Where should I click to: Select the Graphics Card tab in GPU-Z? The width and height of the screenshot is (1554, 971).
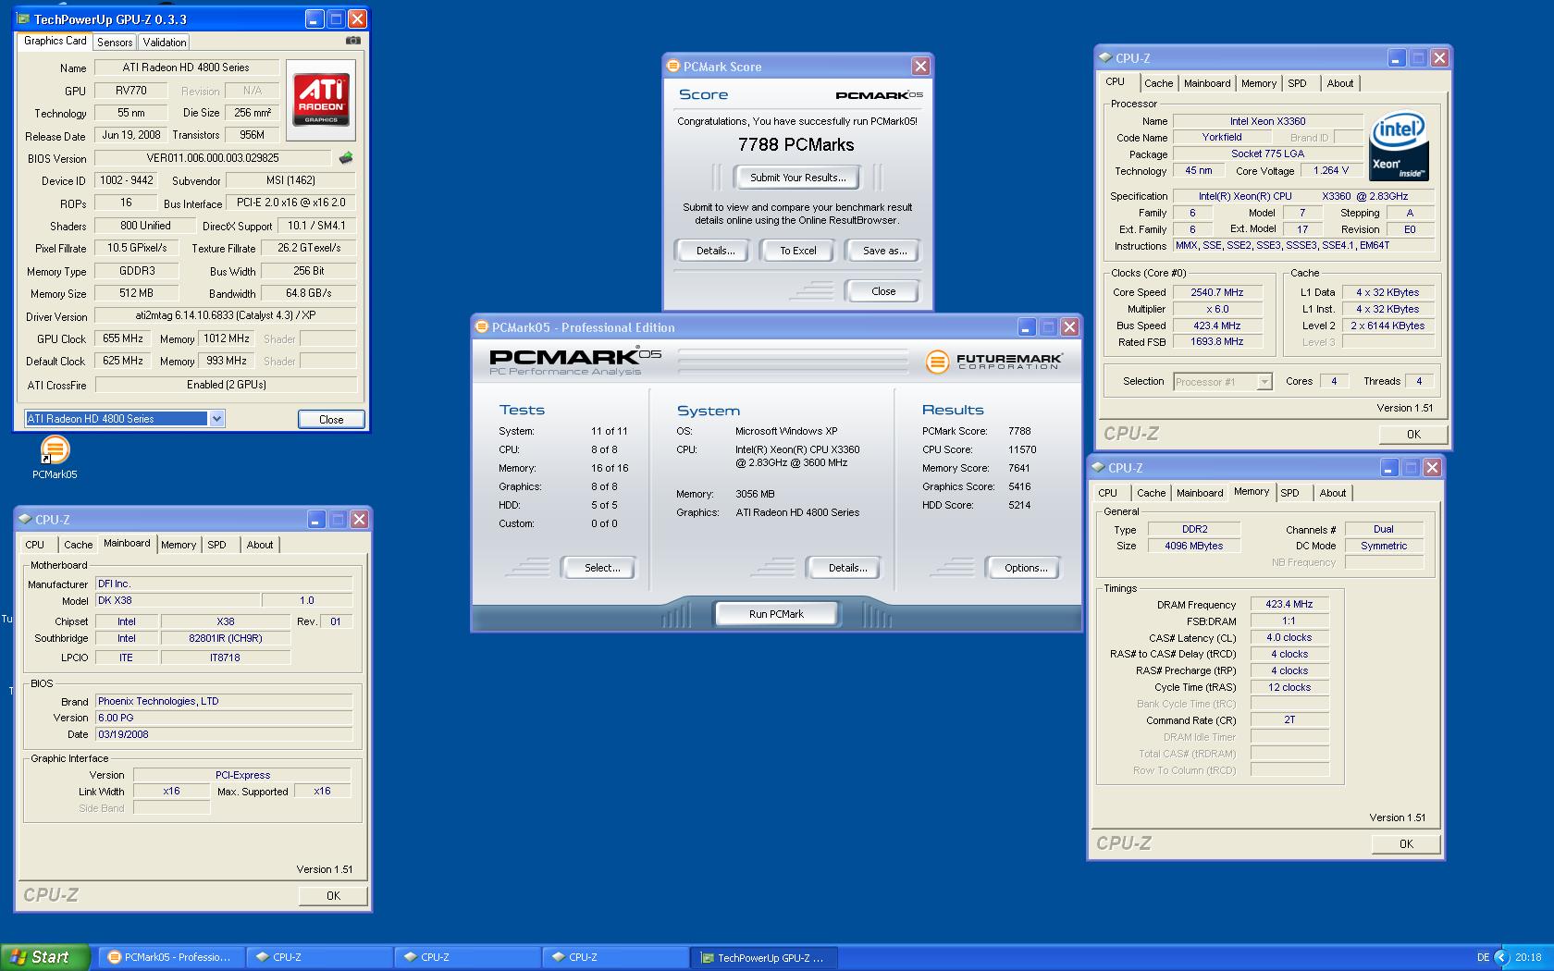point(55,41)
